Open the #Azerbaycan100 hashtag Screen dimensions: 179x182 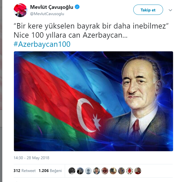(42, 44)
